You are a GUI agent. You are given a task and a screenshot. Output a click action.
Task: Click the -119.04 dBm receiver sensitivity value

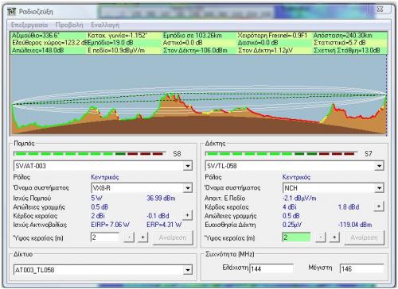tap(355, 225)
